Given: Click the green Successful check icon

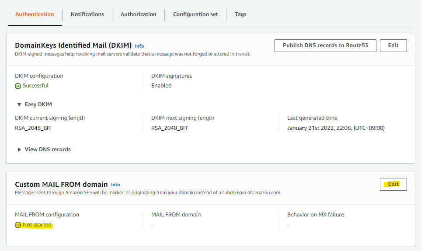Looking at the screenshot, I should tap(18, 86).
